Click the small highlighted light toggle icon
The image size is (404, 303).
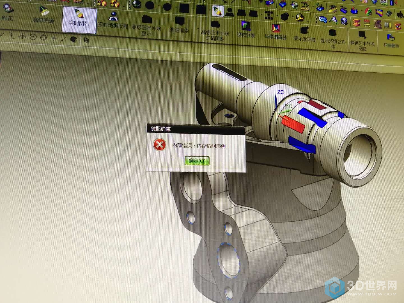(217, 11)
